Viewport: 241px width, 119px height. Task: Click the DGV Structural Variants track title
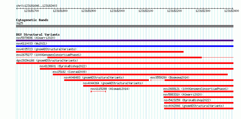coord(38,35)
